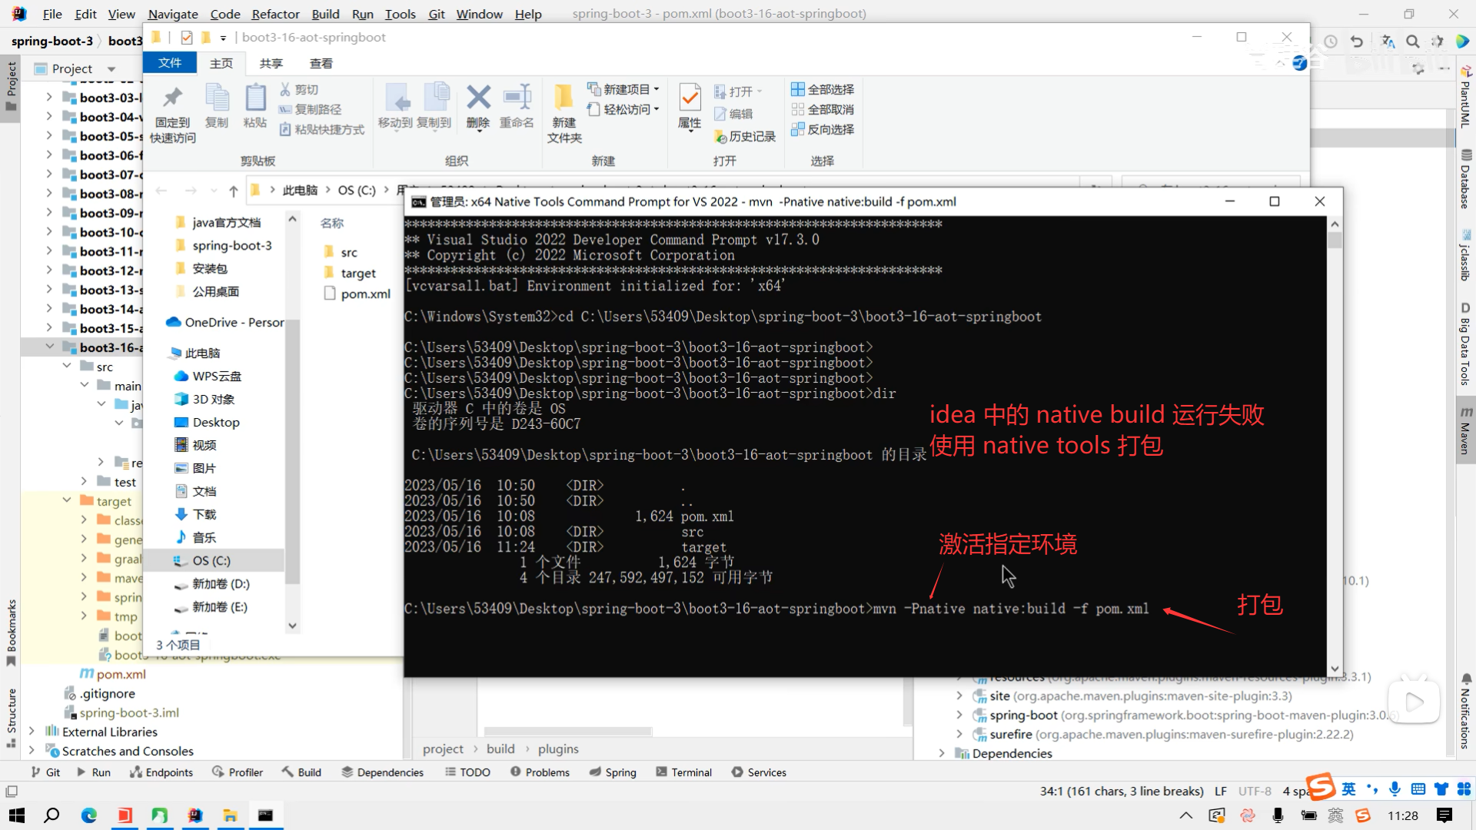Click the command prompt vertical scrollbar
Image resolution: width=1476 pixels, height=830 pixels.
[x=1335, y=446]
